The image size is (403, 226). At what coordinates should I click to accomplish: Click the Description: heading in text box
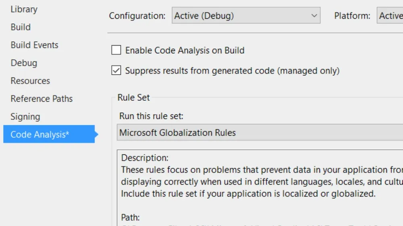[145, 158]
